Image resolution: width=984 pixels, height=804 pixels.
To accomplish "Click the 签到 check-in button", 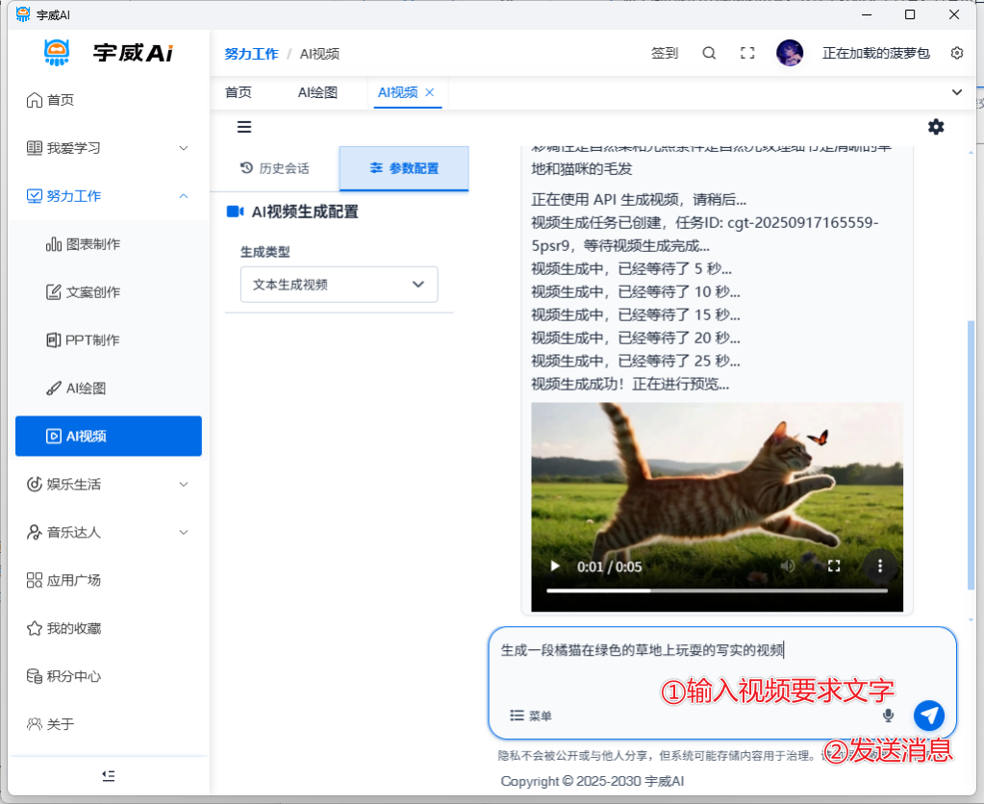I will click(x=664, y=54).
